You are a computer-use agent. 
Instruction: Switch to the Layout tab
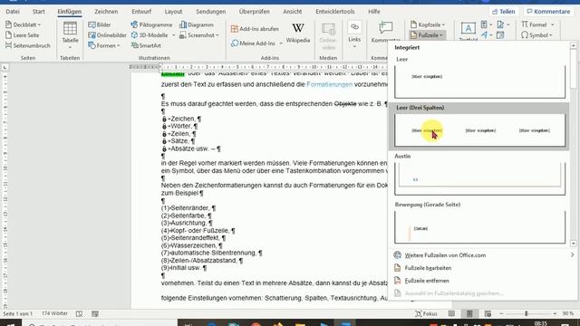[173, 12]
